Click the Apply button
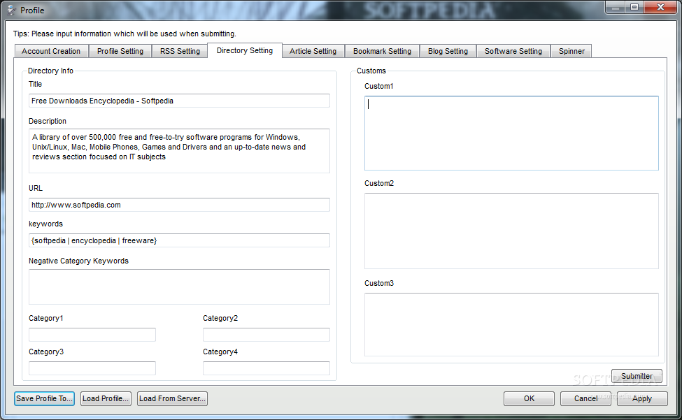The image size is (682, 420). (x=642, y=399)
